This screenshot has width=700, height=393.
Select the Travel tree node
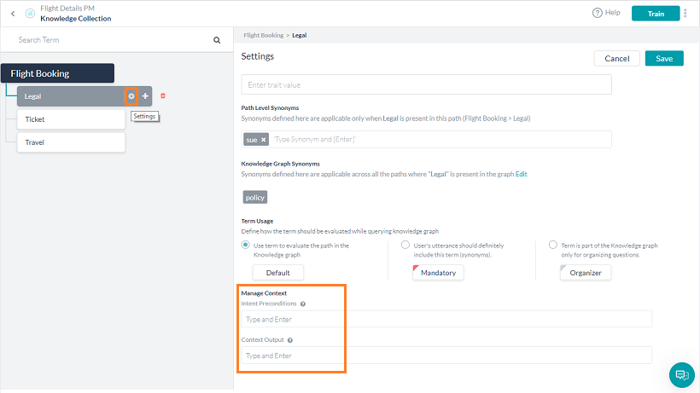[71, 142]
